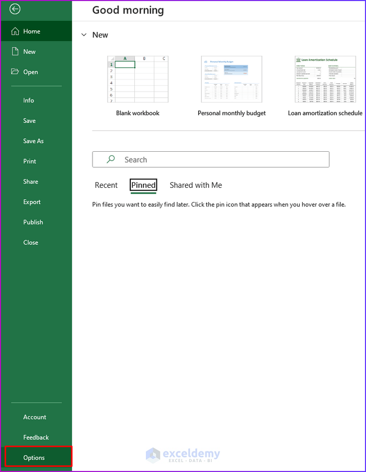
Task: Open Personal monthly budget template thumbnail
Action: pos(232,79)
